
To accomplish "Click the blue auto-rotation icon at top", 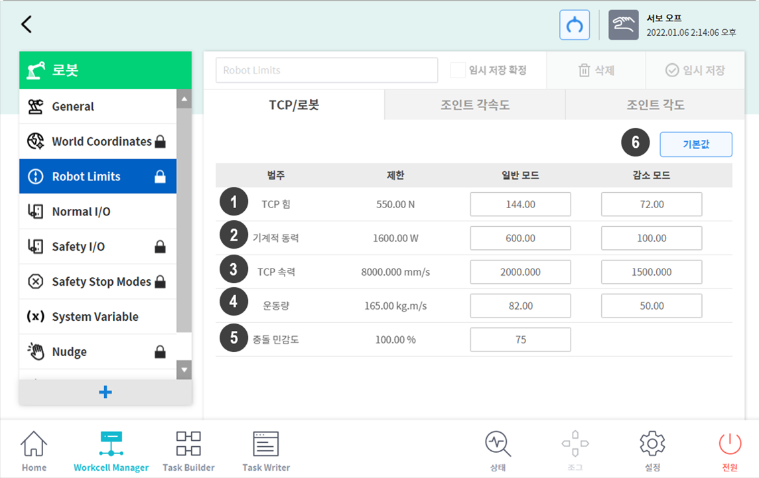I will pos(575,25).
